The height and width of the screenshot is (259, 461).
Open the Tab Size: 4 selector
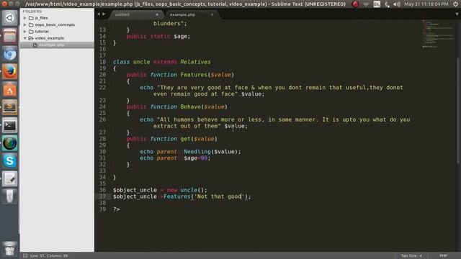(411, 256)
